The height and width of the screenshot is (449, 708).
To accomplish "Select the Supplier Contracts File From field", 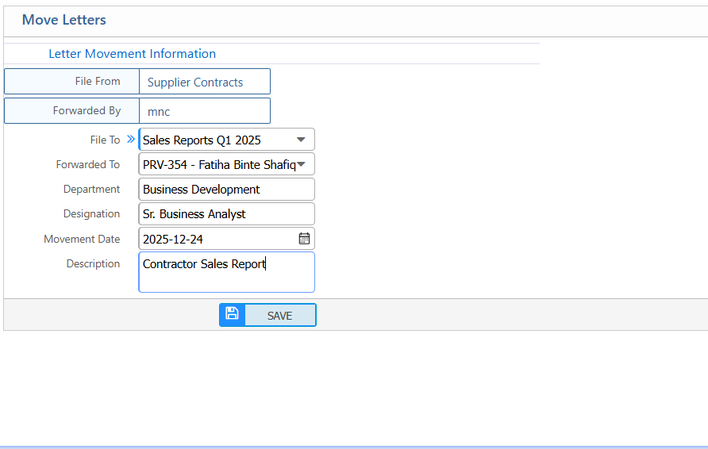I will click(x=204, y=82).
